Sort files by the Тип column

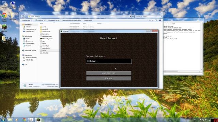click(x=84, y=24)
